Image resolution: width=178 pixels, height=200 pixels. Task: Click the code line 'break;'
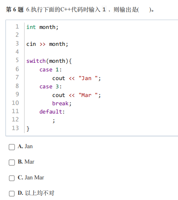(x=62, y=103)
